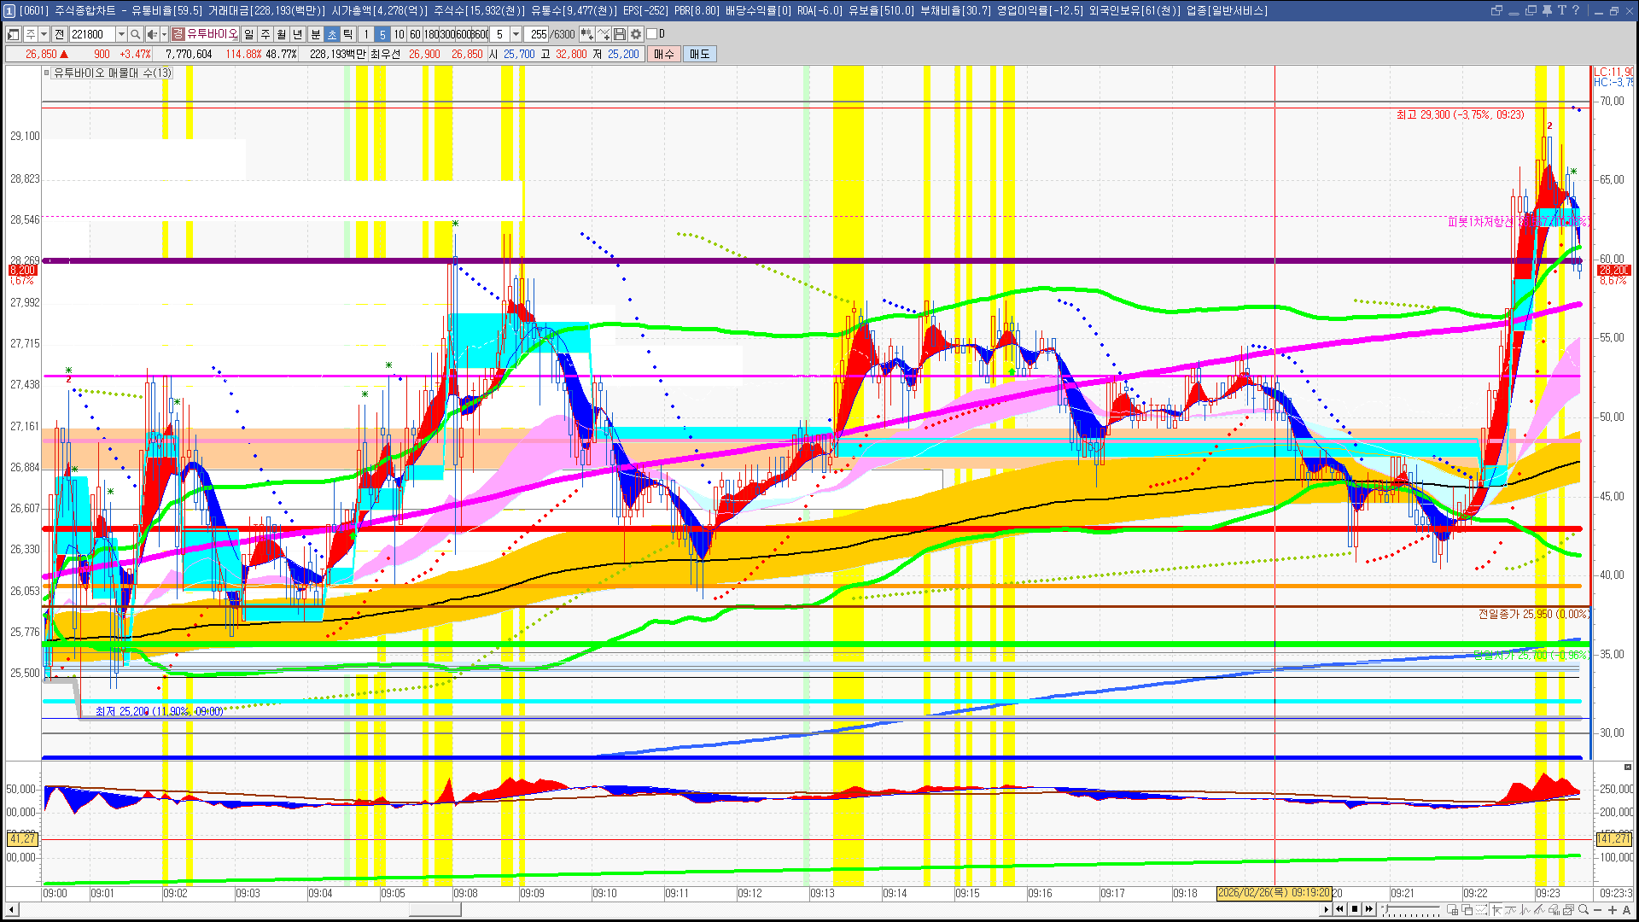
Task: Open the stock code 221800 dropdown arrow
Action: pos(120,34)
